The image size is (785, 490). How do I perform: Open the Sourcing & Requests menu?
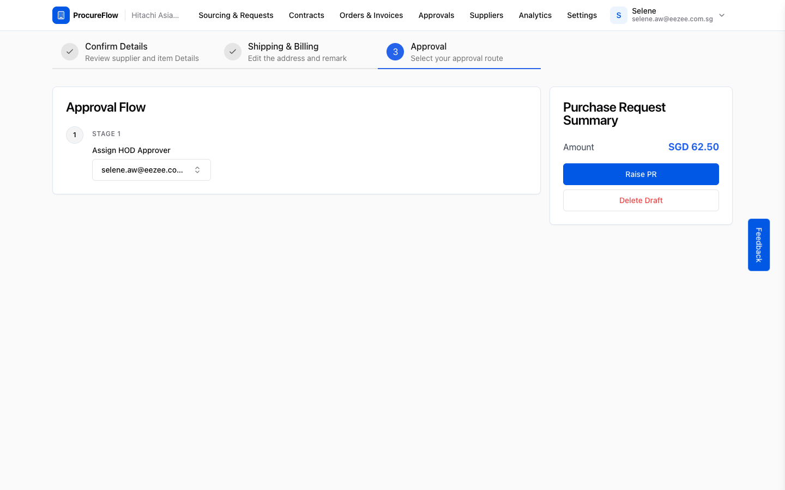236,15
